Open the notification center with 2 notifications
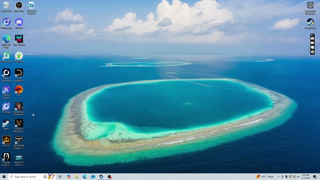This screenshot has height=180, width=320. [x=315, y=177]
